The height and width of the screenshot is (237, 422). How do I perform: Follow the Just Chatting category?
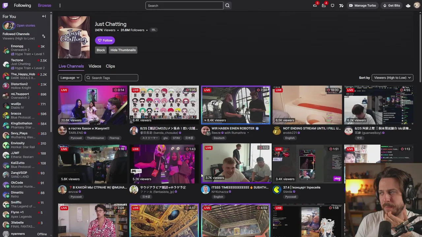105,40
